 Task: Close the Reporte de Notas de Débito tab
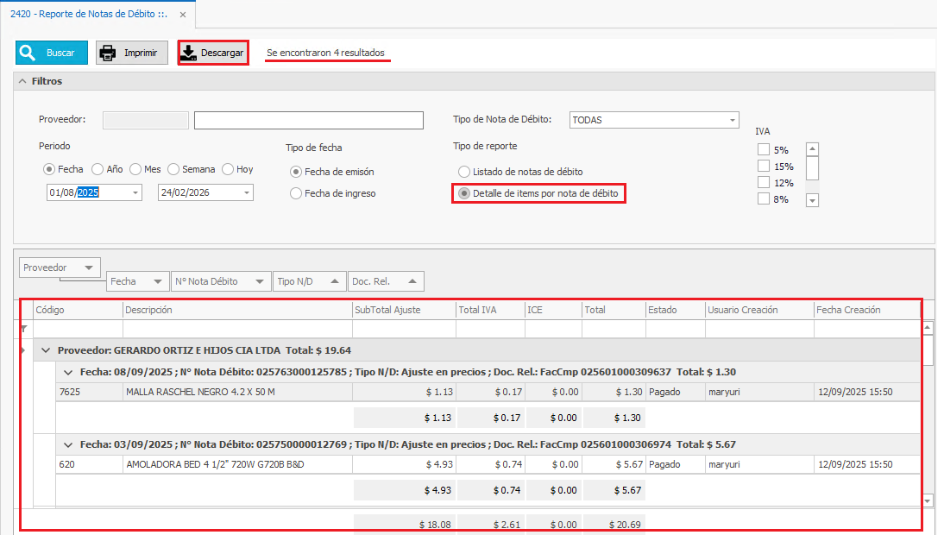(x=181, y=15)
